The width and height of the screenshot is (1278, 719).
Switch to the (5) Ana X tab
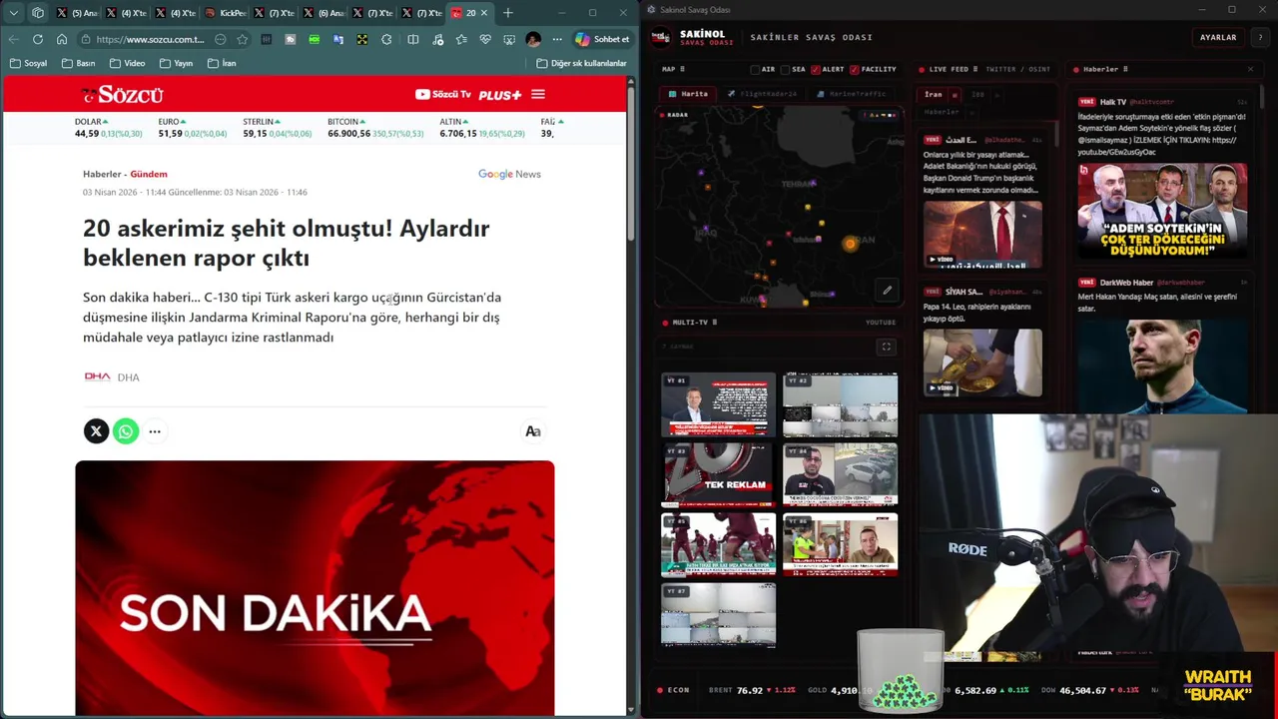[x=77, y=13]
